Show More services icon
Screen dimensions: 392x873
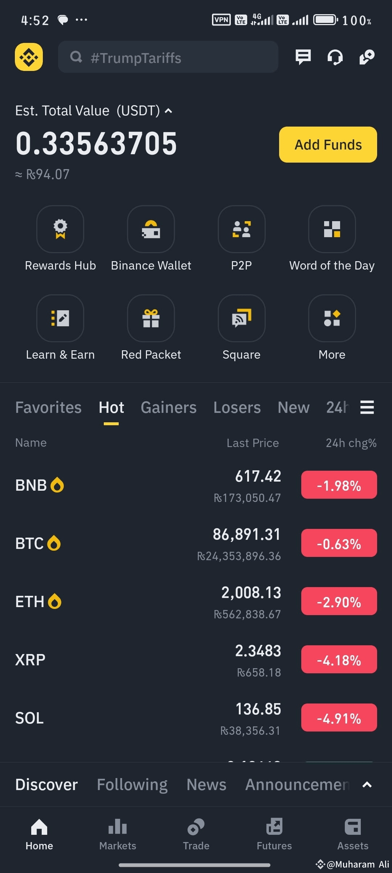pos(332,318)
